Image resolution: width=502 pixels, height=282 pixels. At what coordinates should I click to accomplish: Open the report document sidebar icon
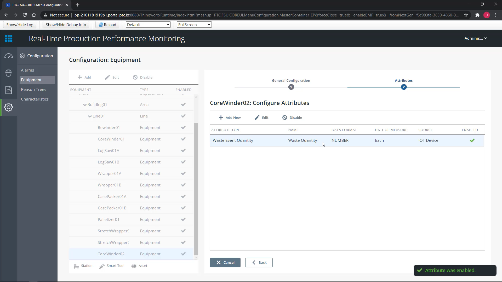9,90
